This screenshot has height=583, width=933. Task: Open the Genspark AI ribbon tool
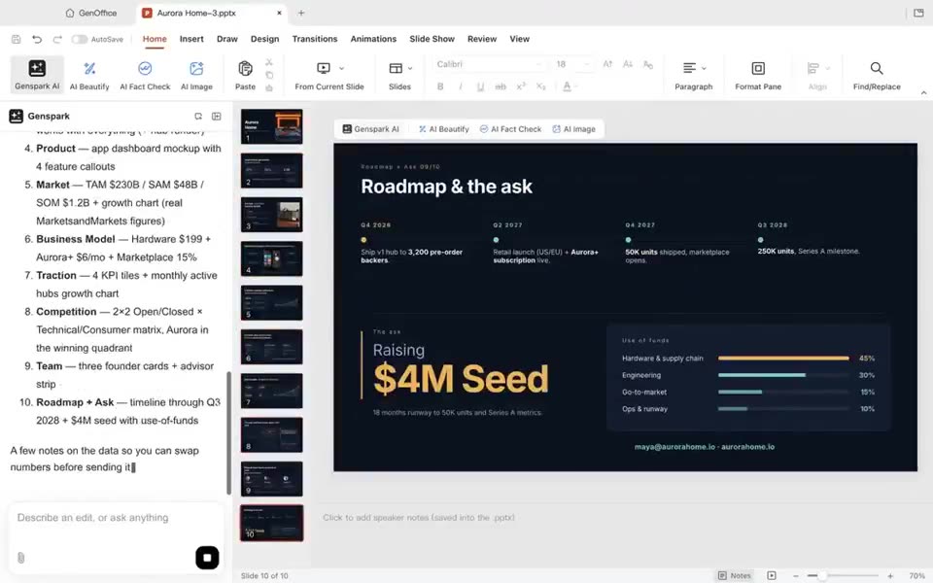pyautogui.click(x=37, y=75)
